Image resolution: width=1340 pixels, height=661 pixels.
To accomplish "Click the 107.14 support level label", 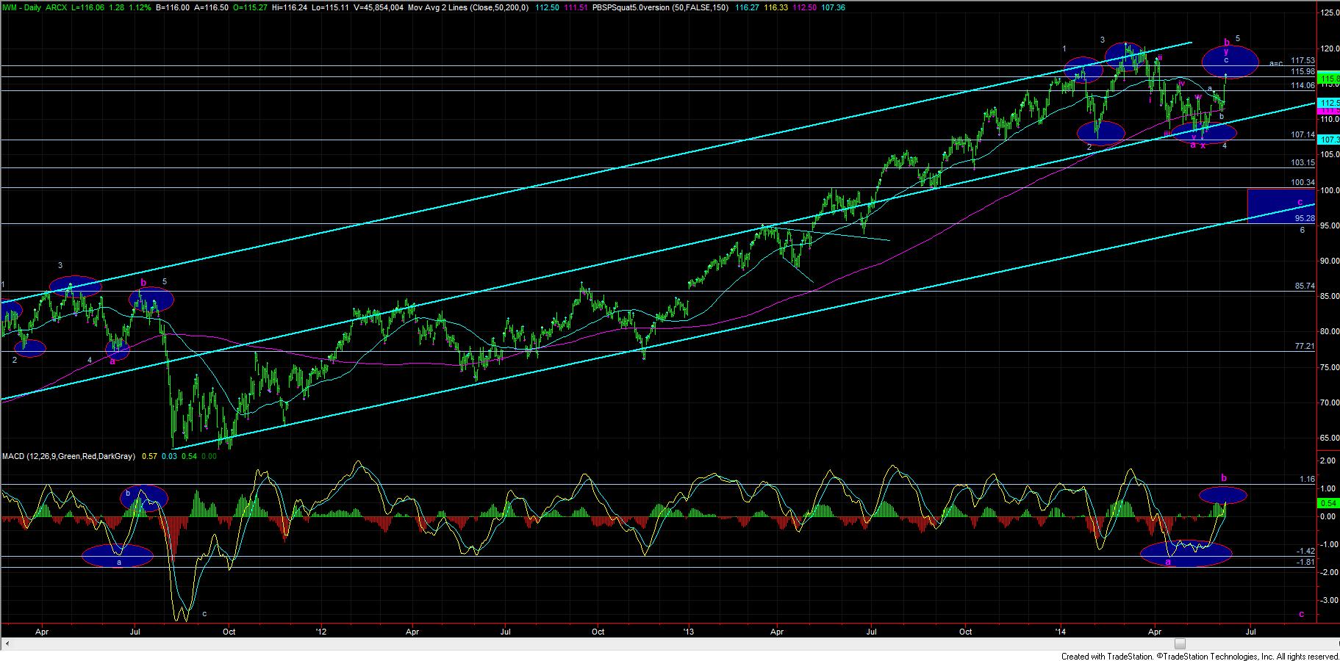I will (x=1303, y=135).
